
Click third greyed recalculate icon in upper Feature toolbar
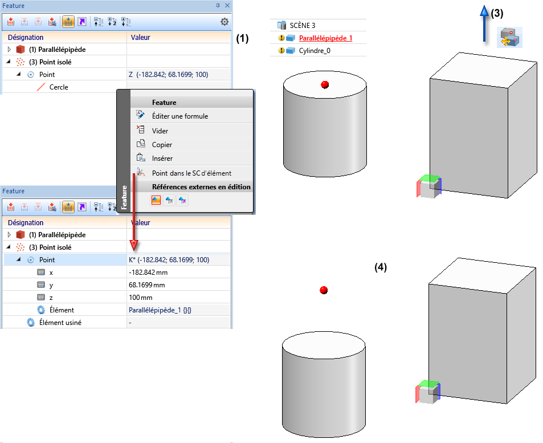(x=38, y=22)
